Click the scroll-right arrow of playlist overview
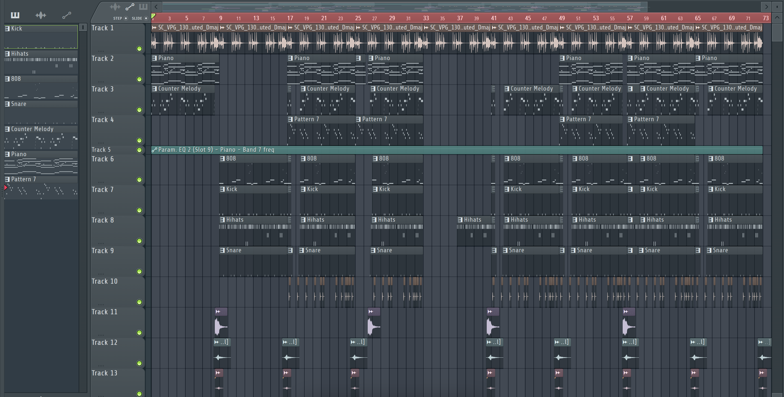The width and height of the screenshot is (784, 397). coord(766,6)
